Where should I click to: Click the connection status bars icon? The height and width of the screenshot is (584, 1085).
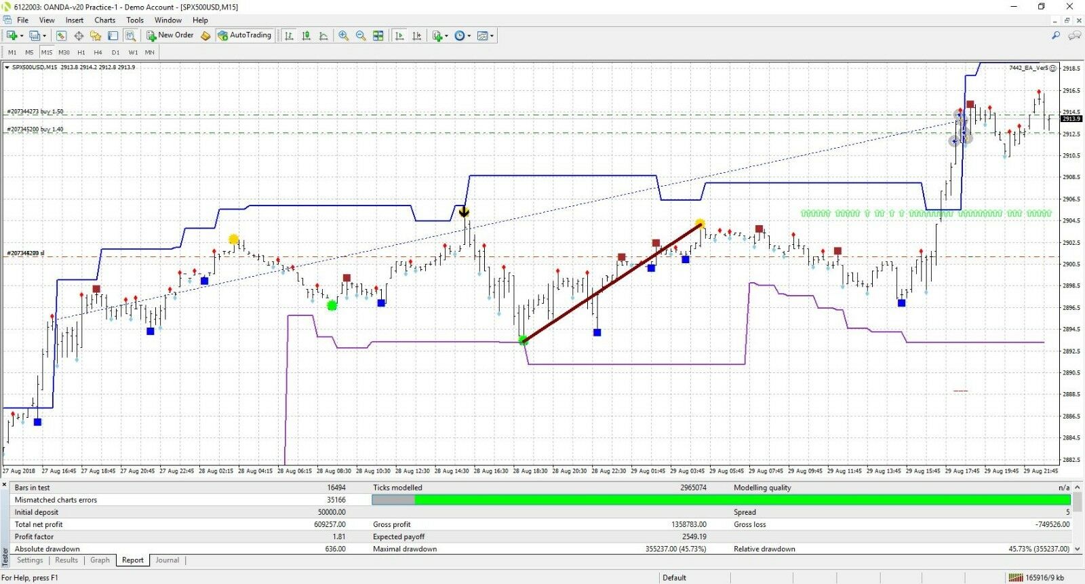pos(1015,578)
